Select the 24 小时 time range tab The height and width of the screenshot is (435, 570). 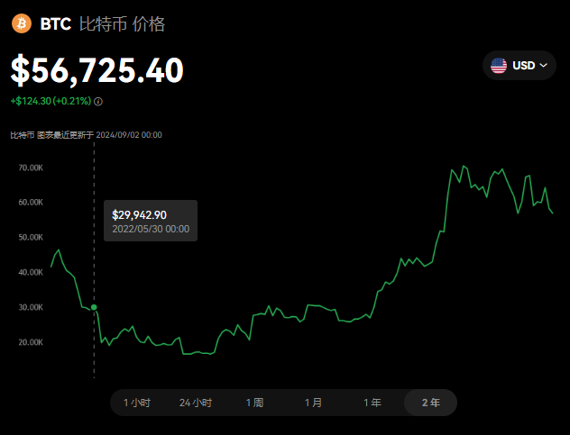[196, 403]
